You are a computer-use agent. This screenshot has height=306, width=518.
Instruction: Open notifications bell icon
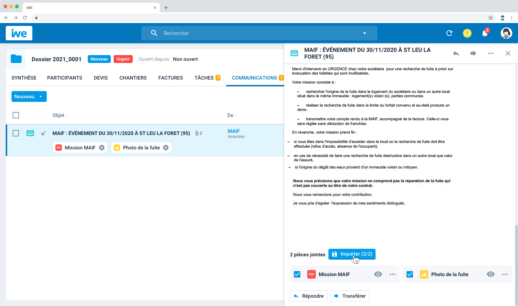485,33
